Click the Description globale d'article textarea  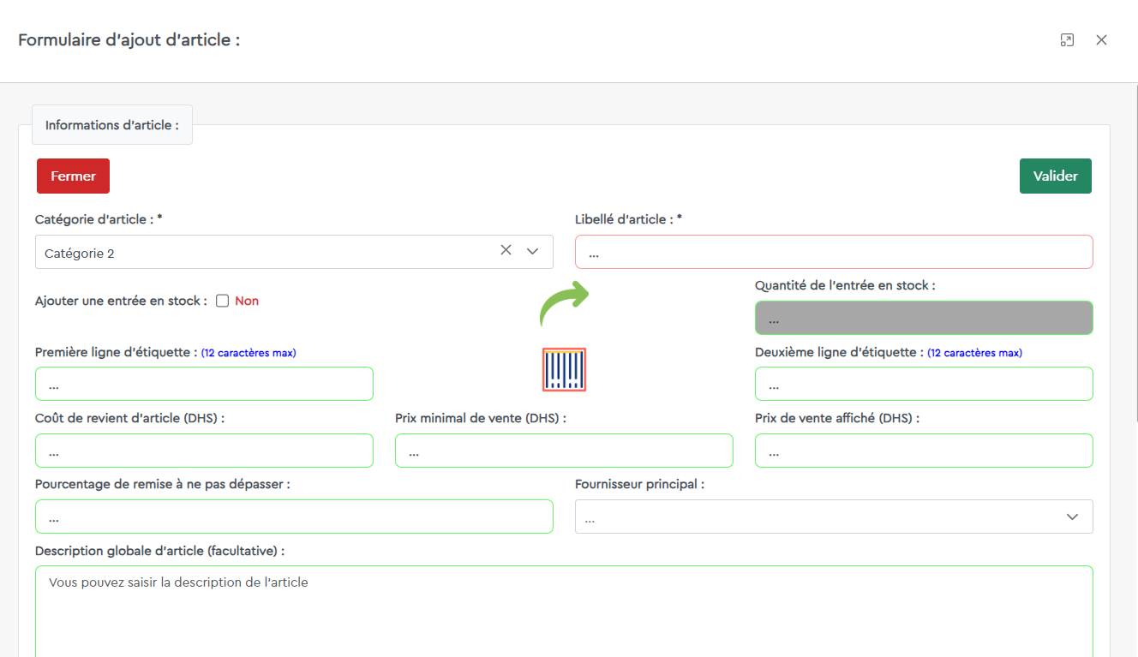tap(564, 612)
